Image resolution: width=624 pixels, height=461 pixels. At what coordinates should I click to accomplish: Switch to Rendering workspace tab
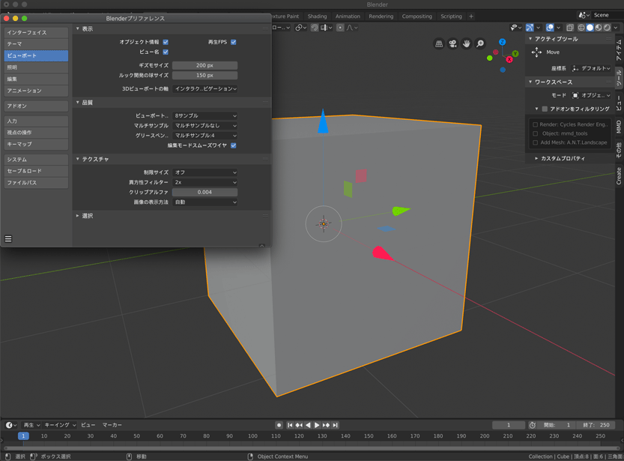(381, 16)
